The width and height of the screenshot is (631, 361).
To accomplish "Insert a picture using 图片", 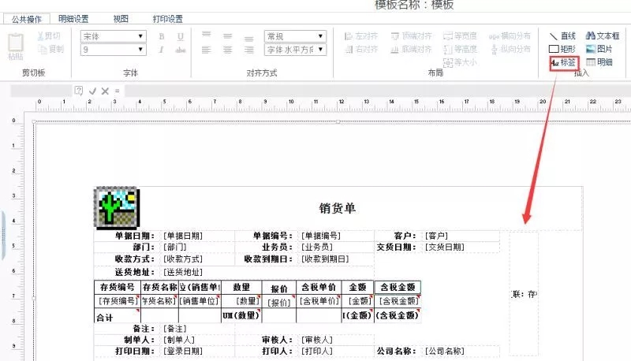I will coord(599,49).
